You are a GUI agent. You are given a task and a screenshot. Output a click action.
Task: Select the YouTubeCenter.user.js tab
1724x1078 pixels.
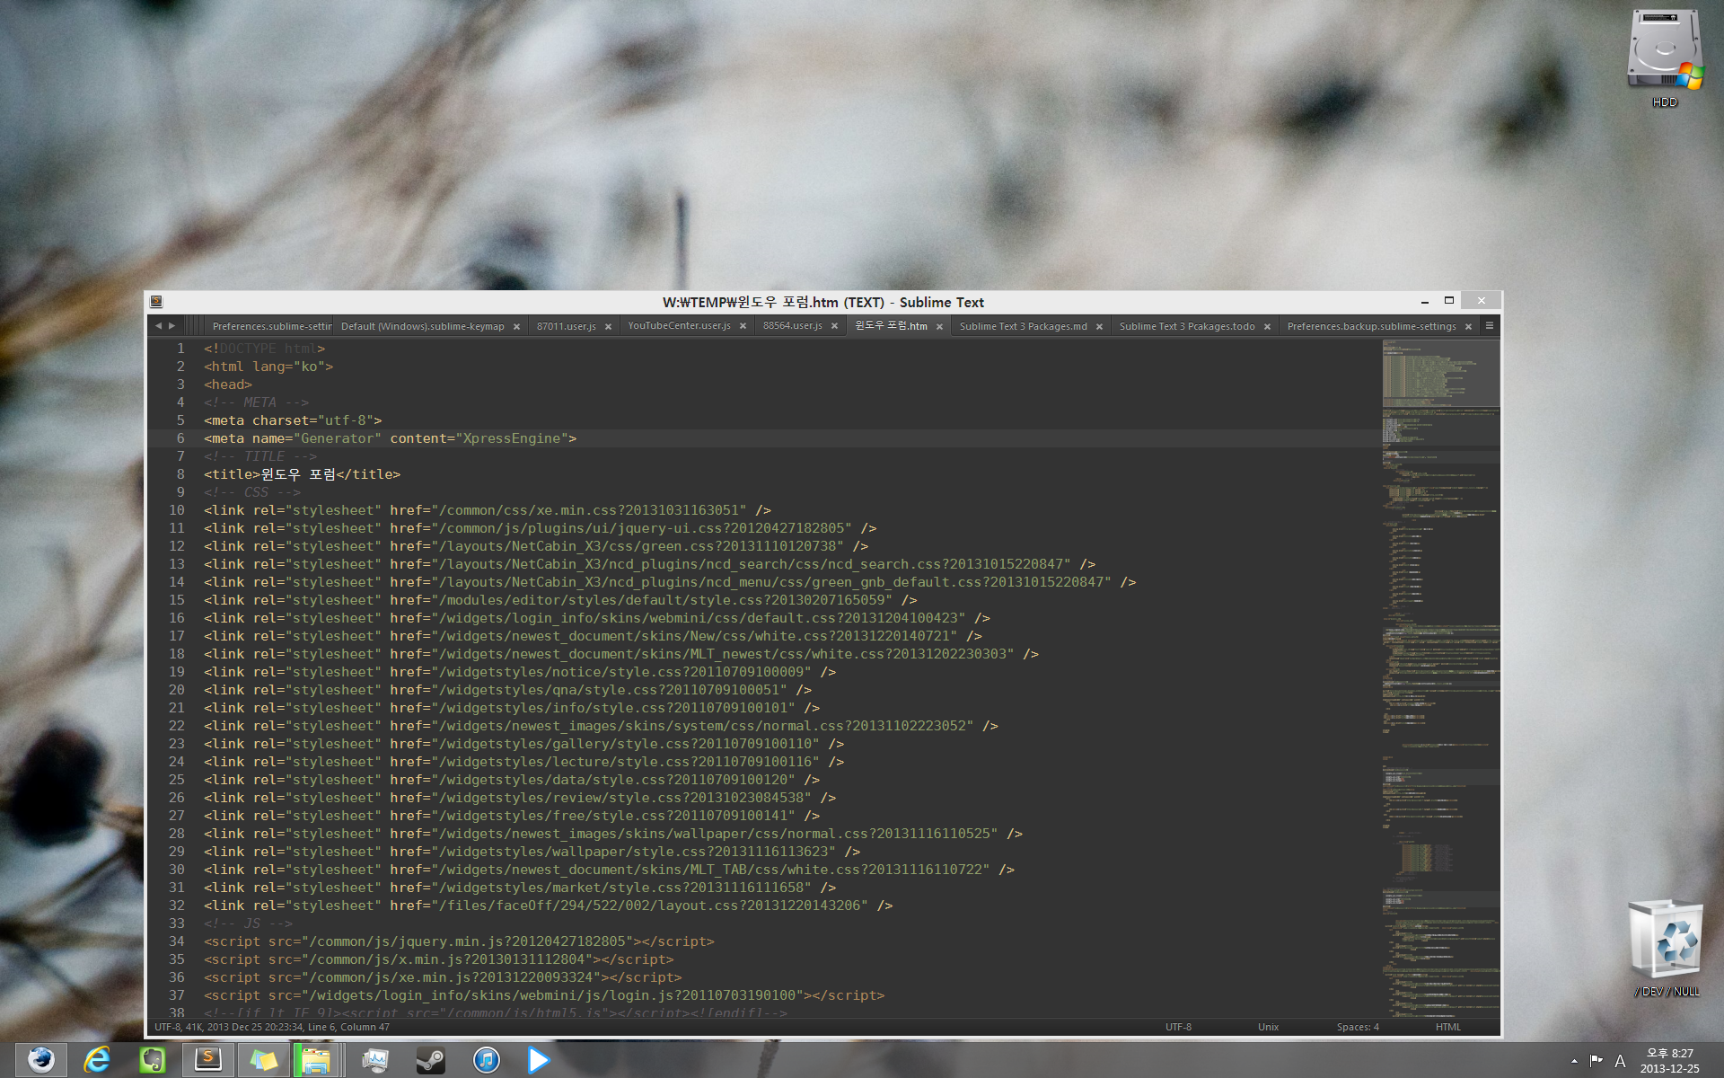pos(679,326)
